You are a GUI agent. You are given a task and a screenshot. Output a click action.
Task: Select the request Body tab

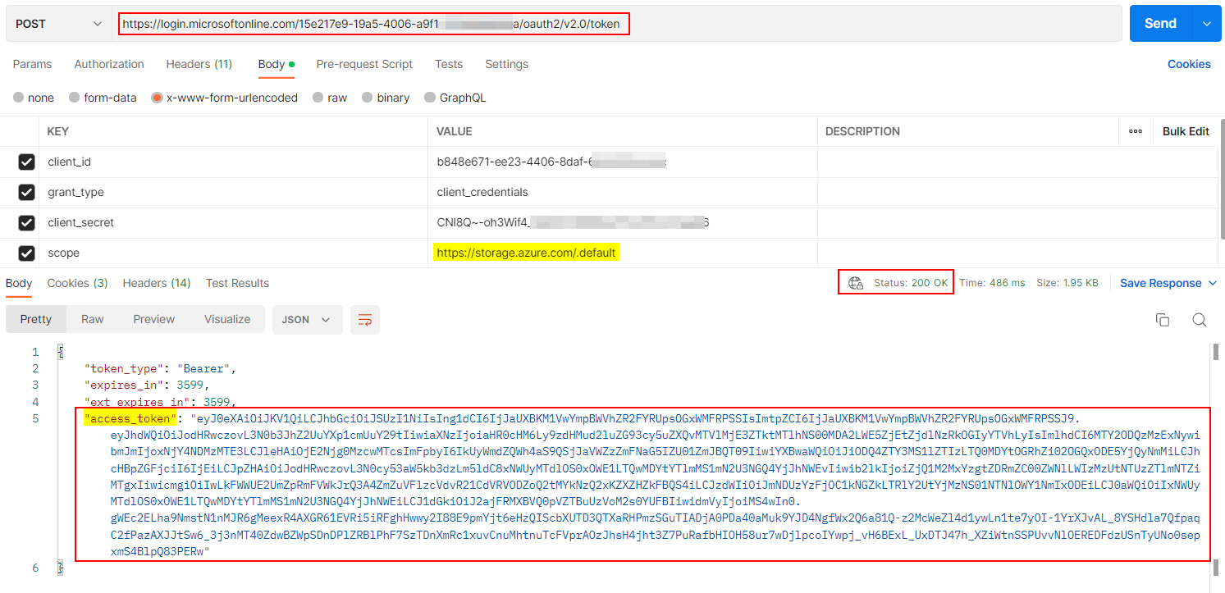pyautogui.click(x=277, y=64)
